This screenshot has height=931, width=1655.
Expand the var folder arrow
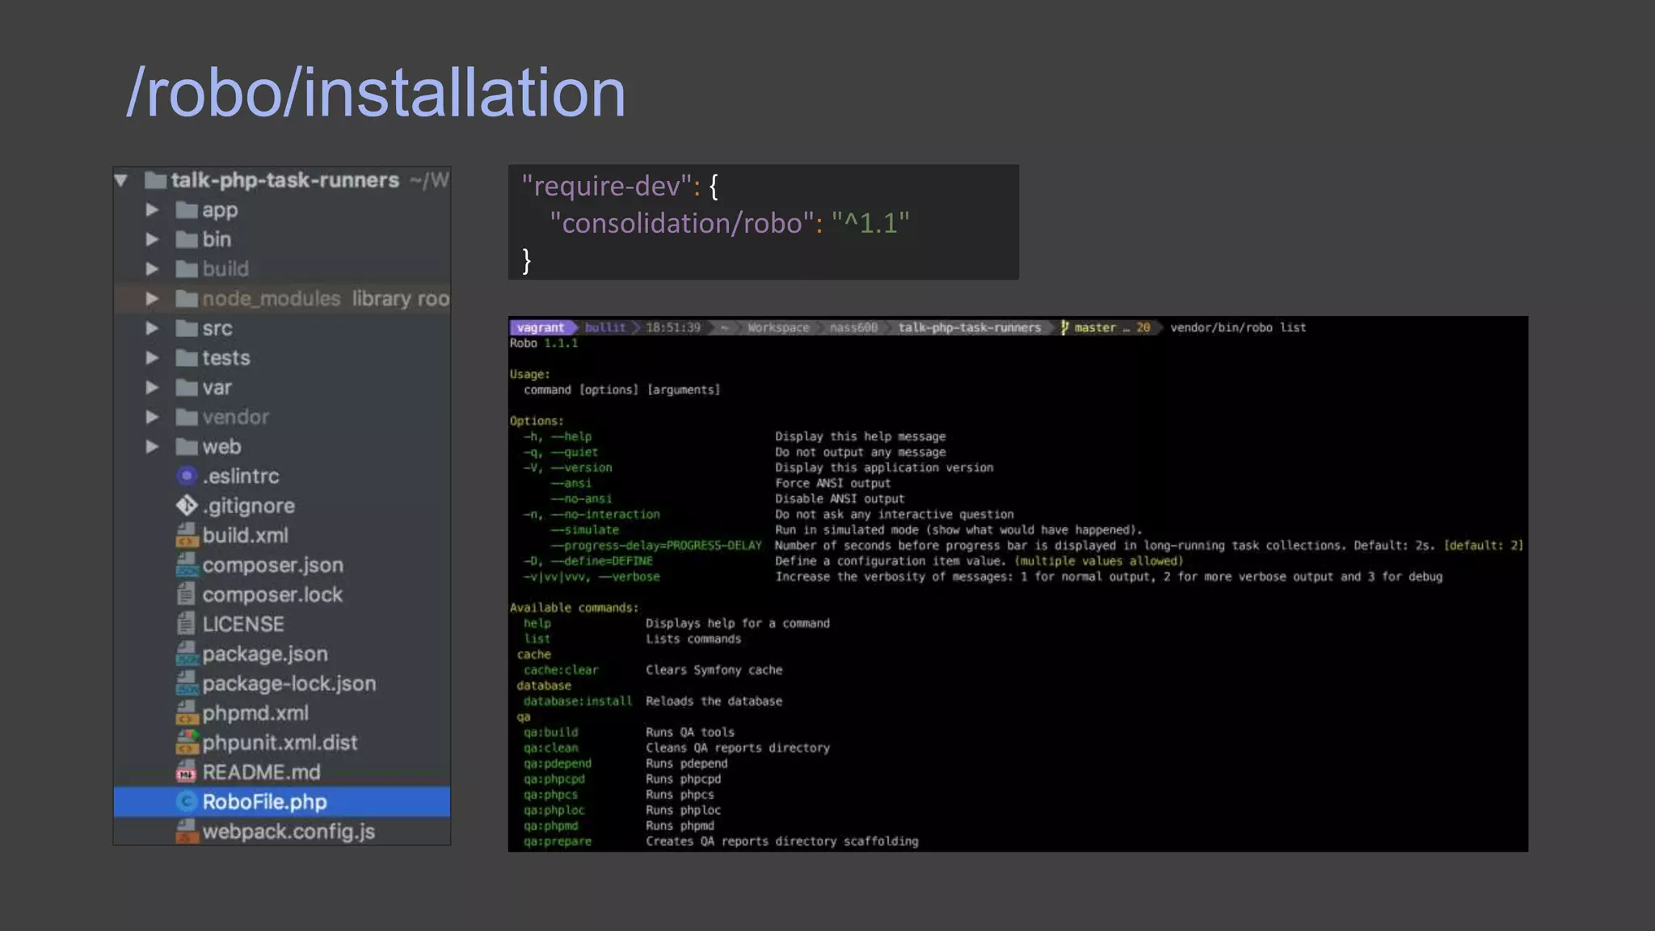point(152,388)
